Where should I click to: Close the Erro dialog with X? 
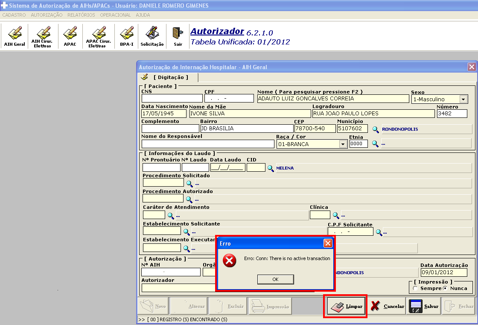(x=328, y=243)
